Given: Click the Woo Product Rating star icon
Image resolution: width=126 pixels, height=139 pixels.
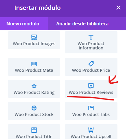Looking at the screenshot, I should pos(34,86).
